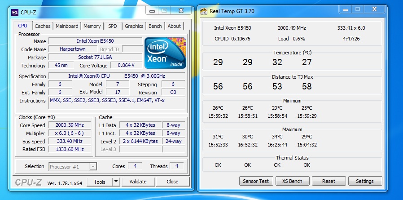Click the Specification field E5450 @ 3.00GHz

pyautogui.click(x=117, y=76)
